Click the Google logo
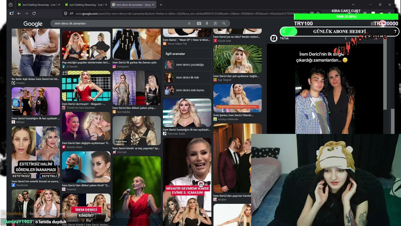The height and width of the screenshot is (226, 401). coord(33,24)
